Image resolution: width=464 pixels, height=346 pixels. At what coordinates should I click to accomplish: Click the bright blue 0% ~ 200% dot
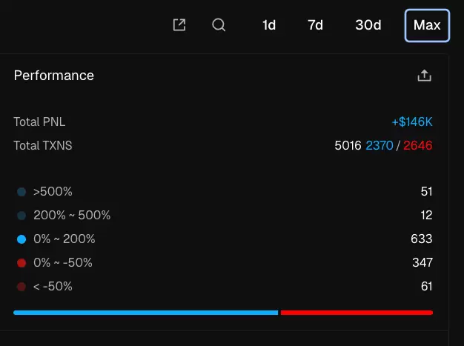point(21,239)
